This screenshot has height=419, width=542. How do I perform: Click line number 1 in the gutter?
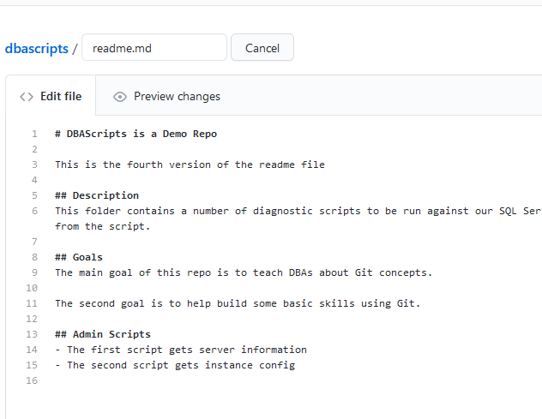click(34, 134)
